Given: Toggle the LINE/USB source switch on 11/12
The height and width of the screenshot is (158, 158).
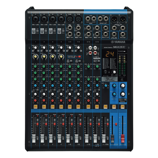Looking at the screenshot, I should (x=99, y=61).
